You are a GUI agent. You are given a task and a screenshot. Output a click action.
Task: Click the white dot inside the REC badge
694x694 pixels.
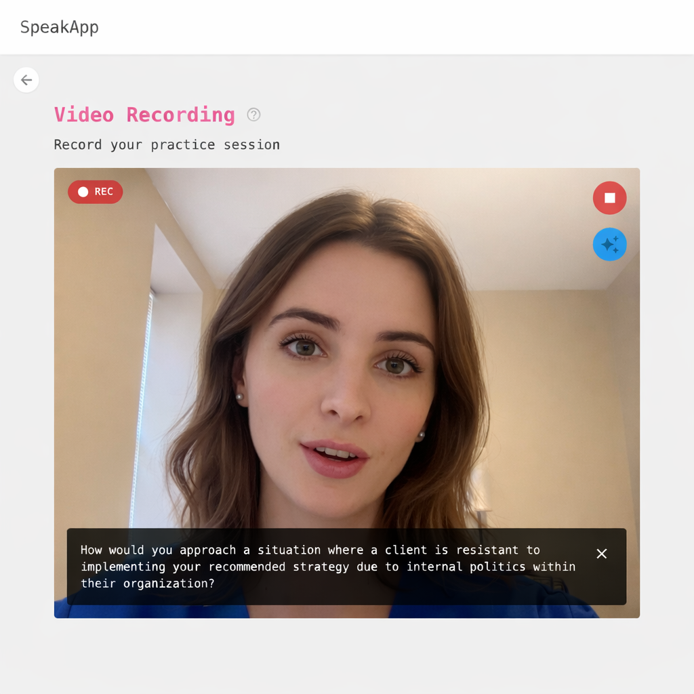click(x=82, y=192)
